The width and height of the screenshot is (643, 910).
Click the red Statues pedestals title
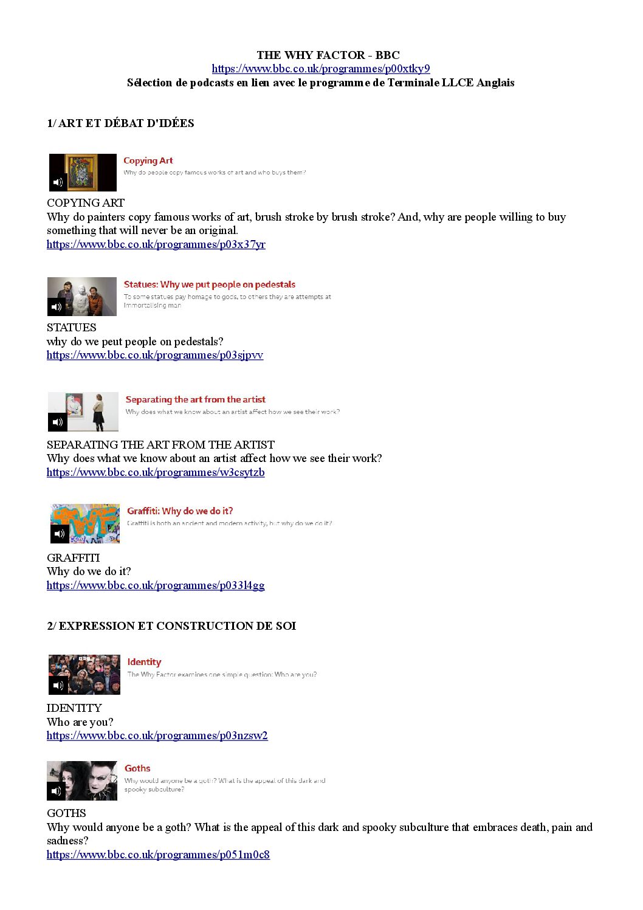point(210,284)
